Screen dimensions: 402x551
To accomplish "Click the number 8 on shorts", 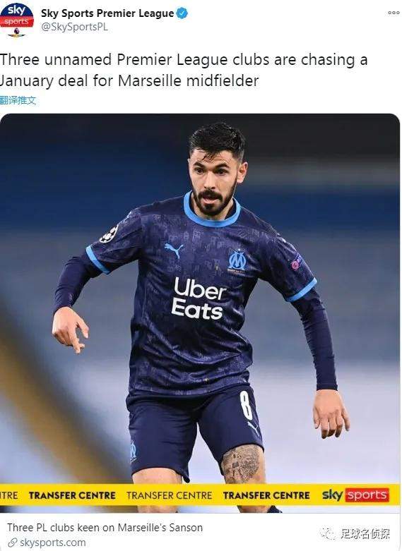I will tap(247, 405).
